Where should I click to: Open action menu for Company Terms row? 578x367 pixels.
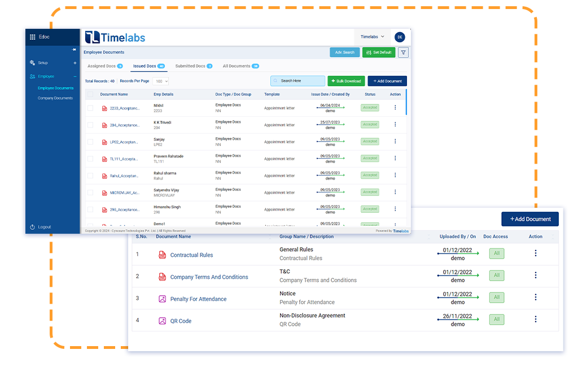536,275
